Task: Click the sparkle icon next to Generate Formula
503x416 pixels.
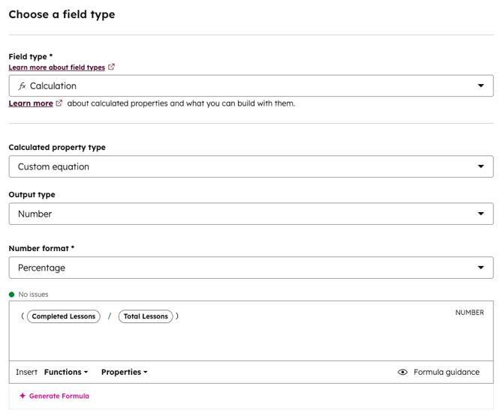Action: pyautogui.click(x=23, y=396)
